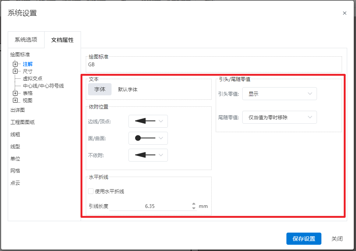The height and width of the screenshot is (251, 356).
Task: Expand the 尺寸 tree node
Action: [x=15, y=71]
